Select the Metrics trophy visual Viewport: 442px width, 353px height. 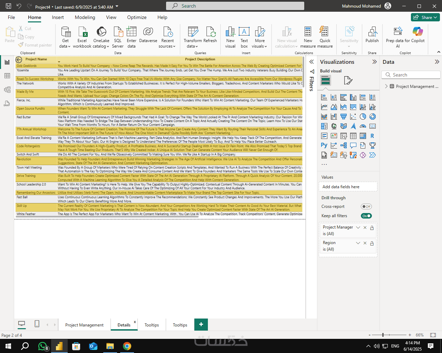coord(372,145)
